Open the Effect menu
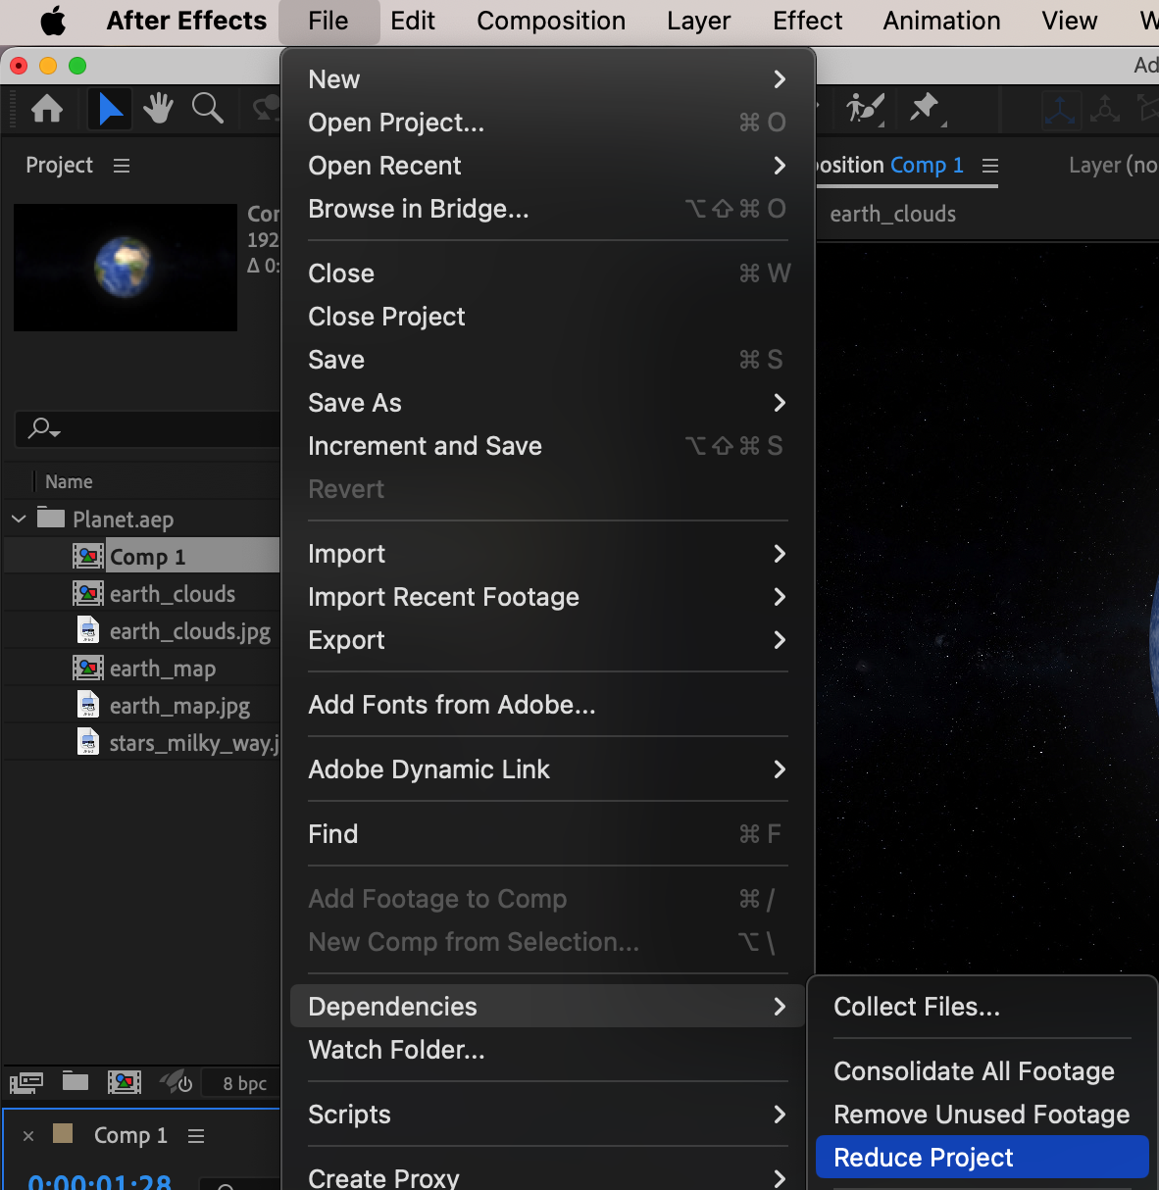Image resolution: width=1159 pixels, height=1190 pixels. click(x=807, y=21)
